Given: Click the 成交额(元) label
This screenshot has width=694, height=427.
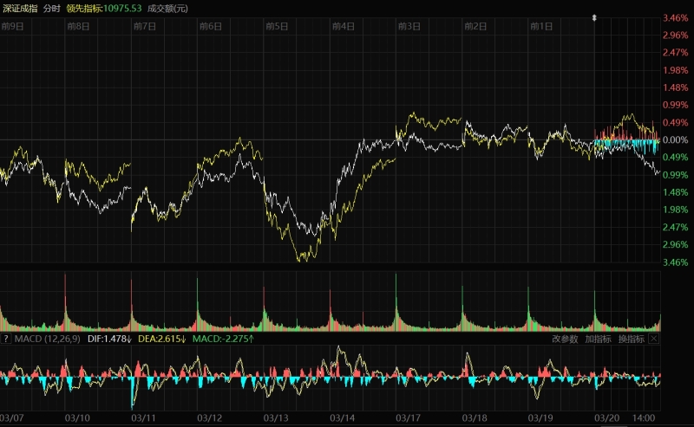Looking at the screenshot, I should coord(167,9).
